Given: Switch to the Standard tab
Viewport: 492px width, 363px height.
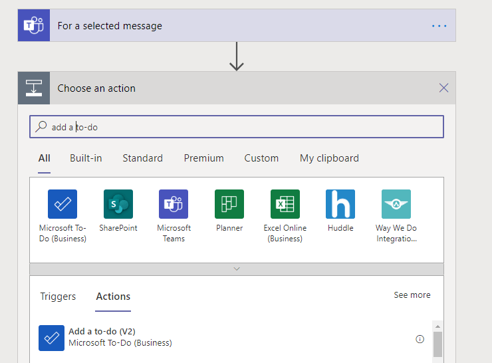Looking at the screenshot, I should click(142, 158).
